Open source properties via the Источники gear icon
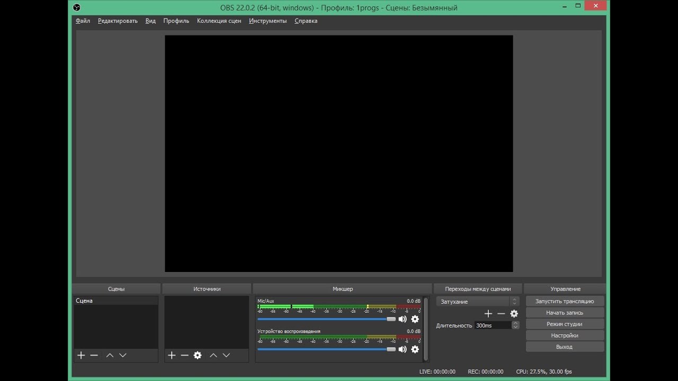This screenshot has height=381, width=678. (x=198, y=356)
